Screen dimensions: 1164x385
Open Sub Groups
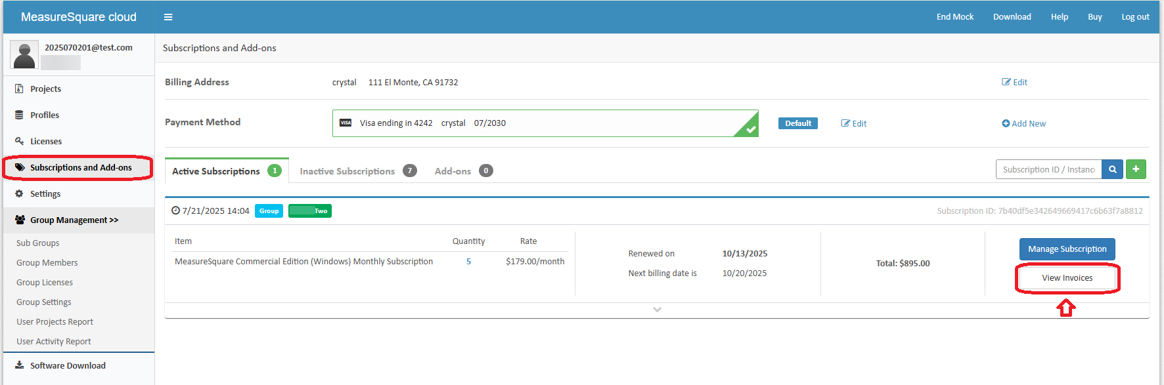click(38, 243)
